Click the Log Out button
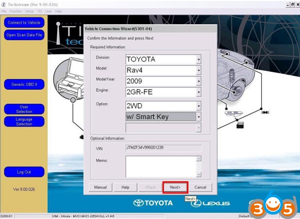Screen dimensions: 300x219 (24, 172)
